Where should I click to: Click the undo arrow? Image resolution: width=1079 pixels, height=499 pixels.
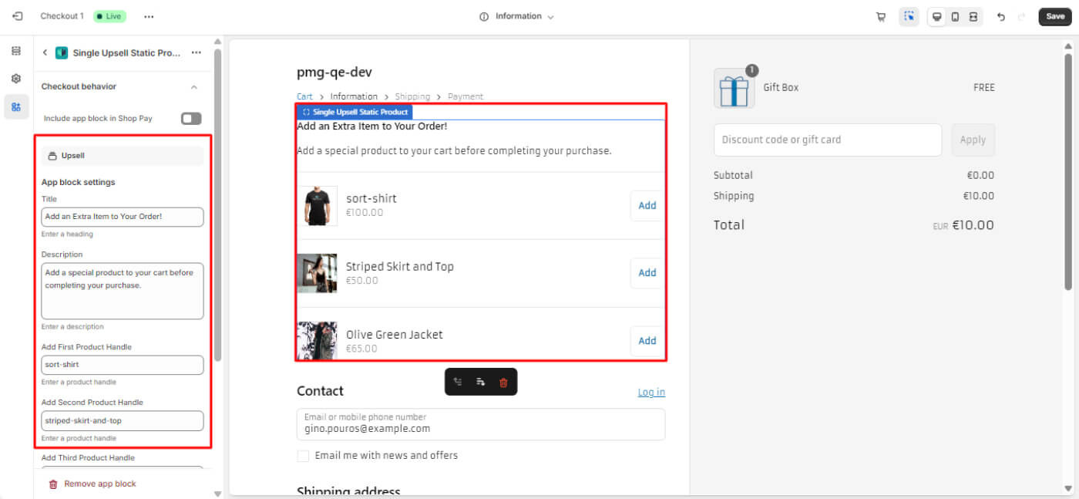(1001, 17)
